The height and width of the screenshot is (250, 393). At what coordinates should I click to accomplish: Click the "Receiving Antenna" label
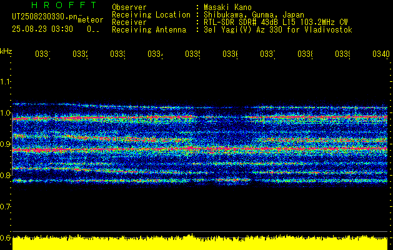pyautogui.click(x=149, y=30)
